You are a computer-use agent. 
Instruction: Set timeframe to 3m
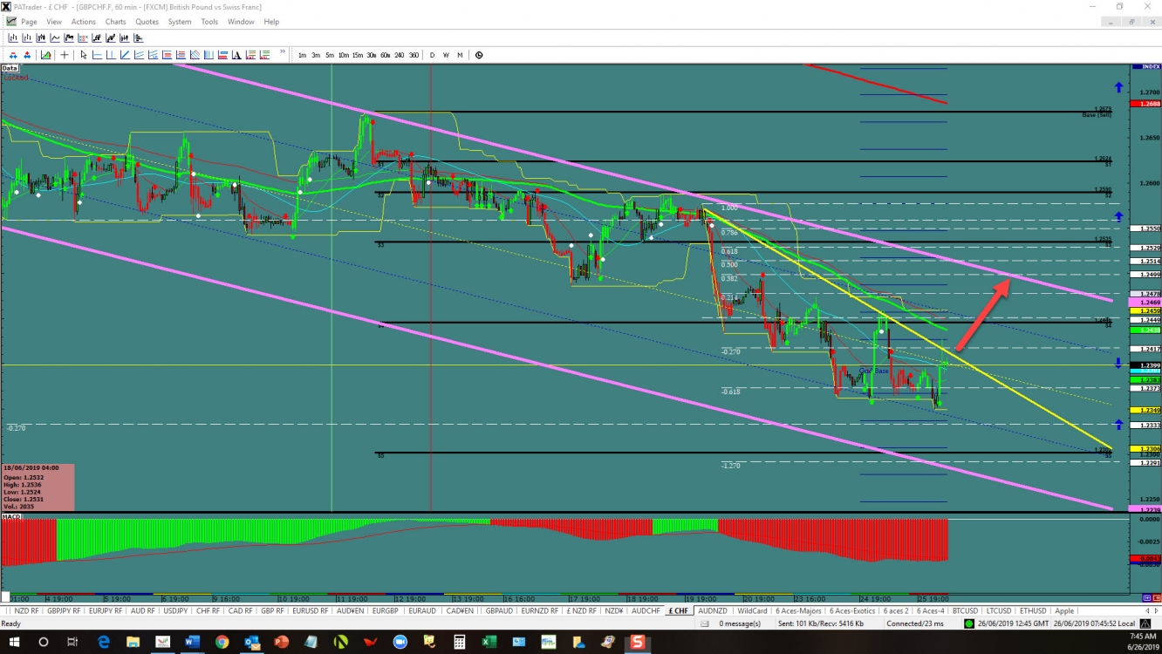(316, 55)
